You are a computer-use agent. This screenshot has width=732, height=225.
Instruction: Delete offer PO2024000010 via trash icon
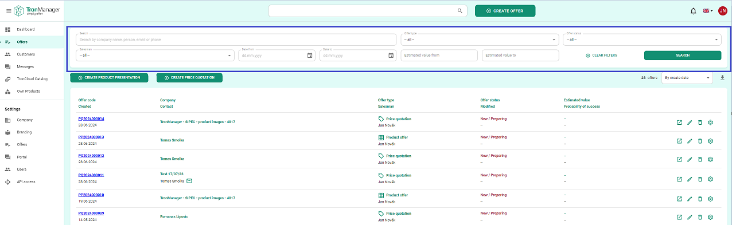pos(700,199)
